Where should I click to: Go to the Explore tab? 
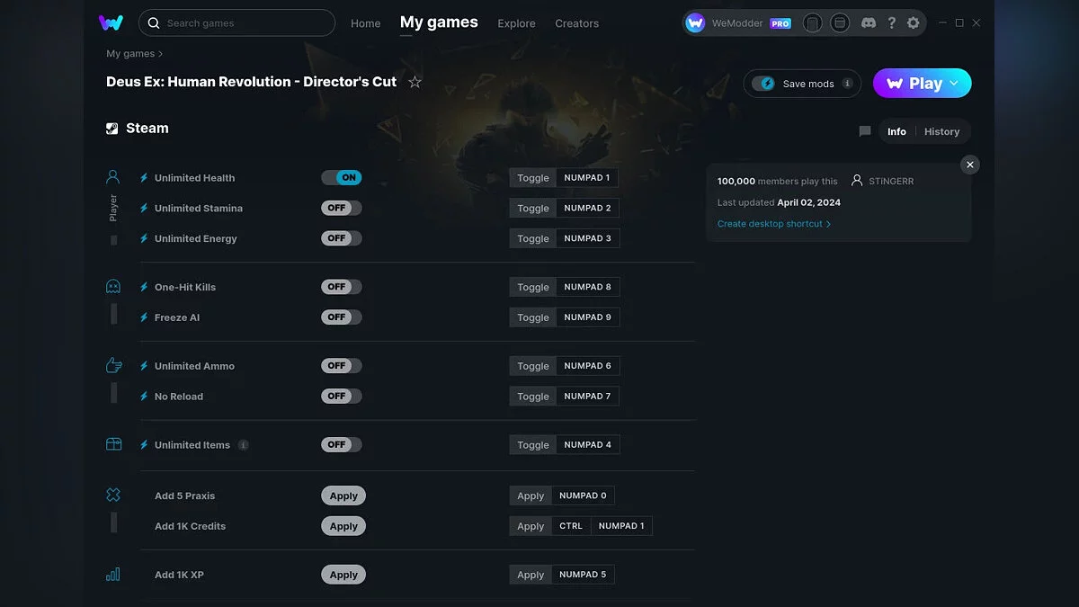(x=516, y=23)
